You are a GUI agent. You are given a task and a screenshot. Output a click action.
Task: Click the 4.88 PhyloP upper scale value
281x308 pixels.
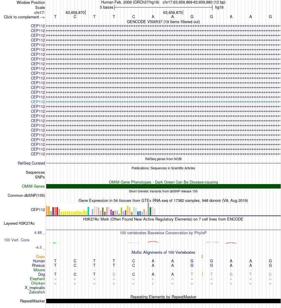(x=38, y=233)
